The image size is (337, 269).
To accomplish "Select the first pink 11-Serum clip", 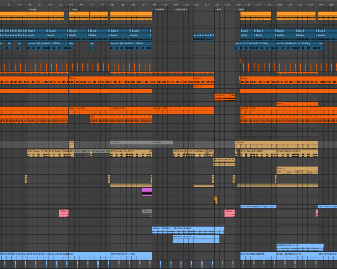I will pyautogui.click(x=64, y=211).
